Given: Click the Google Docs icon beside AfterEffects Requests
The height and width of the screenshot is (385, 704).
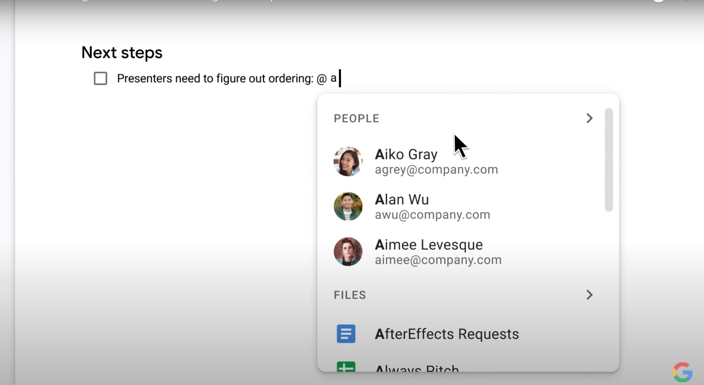Looking at the screenshot, I should click(x=346, y=334).
